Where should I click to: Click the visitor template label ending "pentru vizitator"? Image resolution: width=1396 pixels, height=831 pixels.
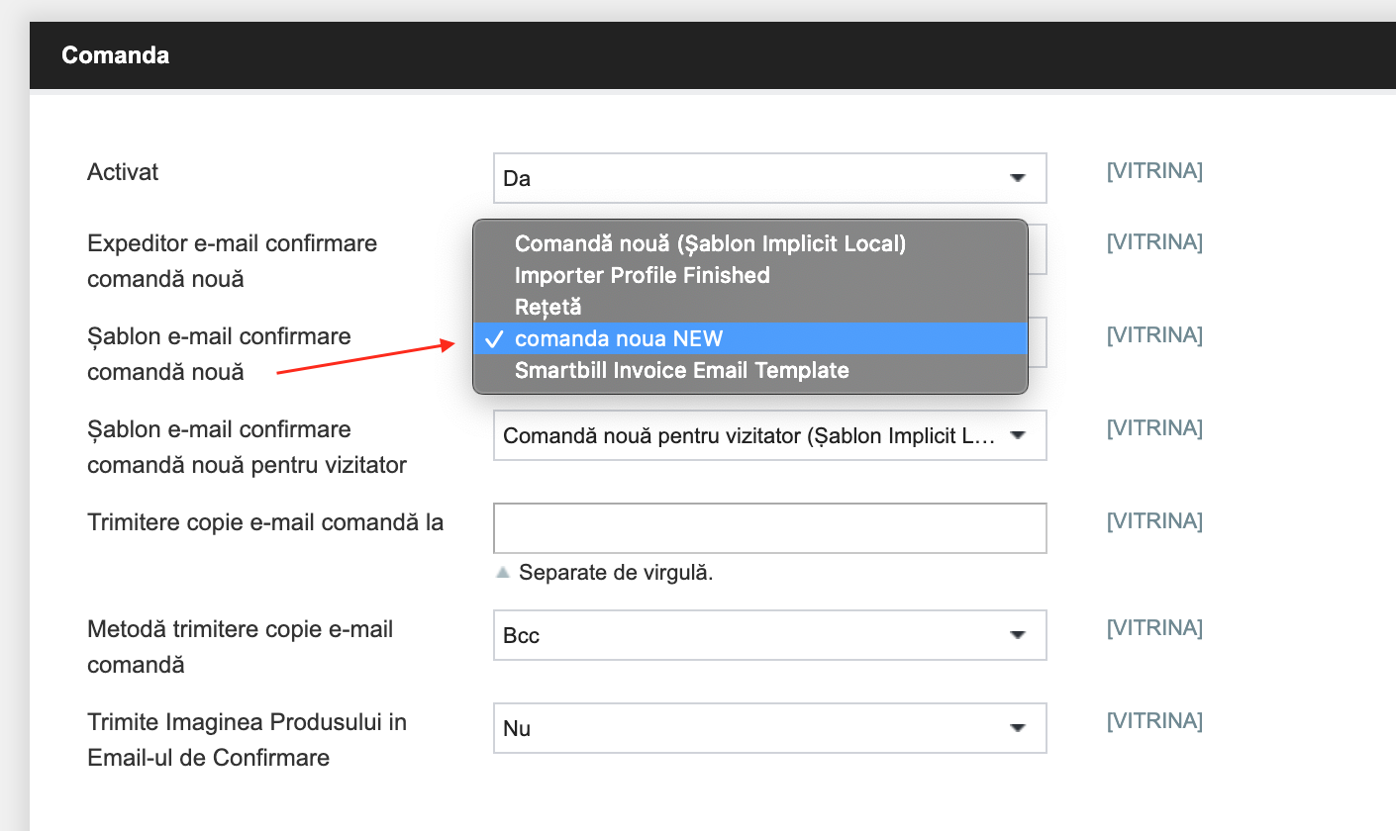click(x=247, y=447)
